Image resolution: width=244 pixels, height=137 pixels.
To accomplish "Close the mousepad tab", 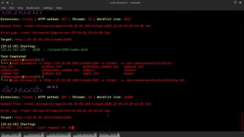I will [x=42, y=134].
